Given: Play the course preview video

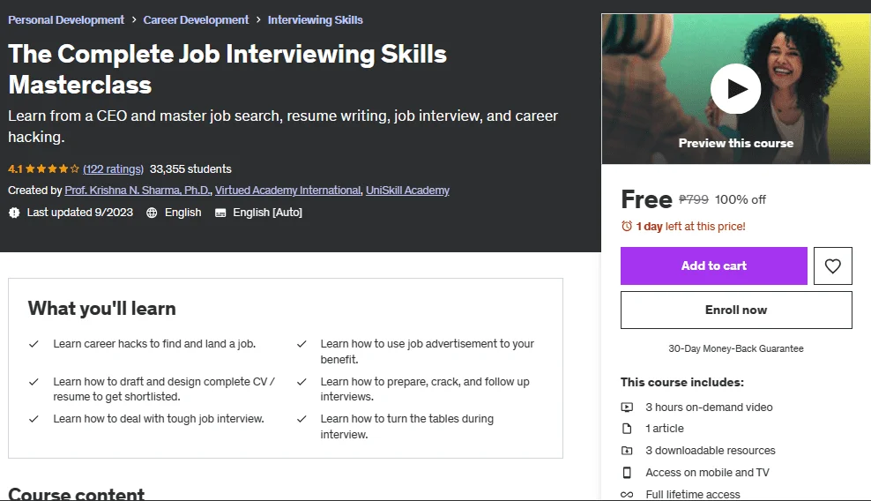Looking at the screenshot, I should [735, 89].
